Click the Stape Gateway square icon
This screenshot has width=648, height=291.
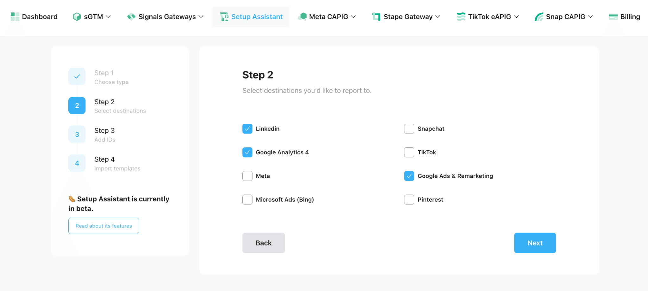[376, 17]
